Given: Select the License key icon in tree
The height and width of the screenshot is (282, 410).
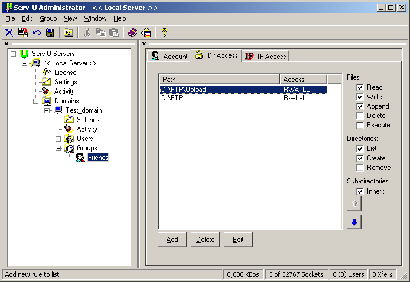Looking at the screenshot, I should tap(46, 73).
